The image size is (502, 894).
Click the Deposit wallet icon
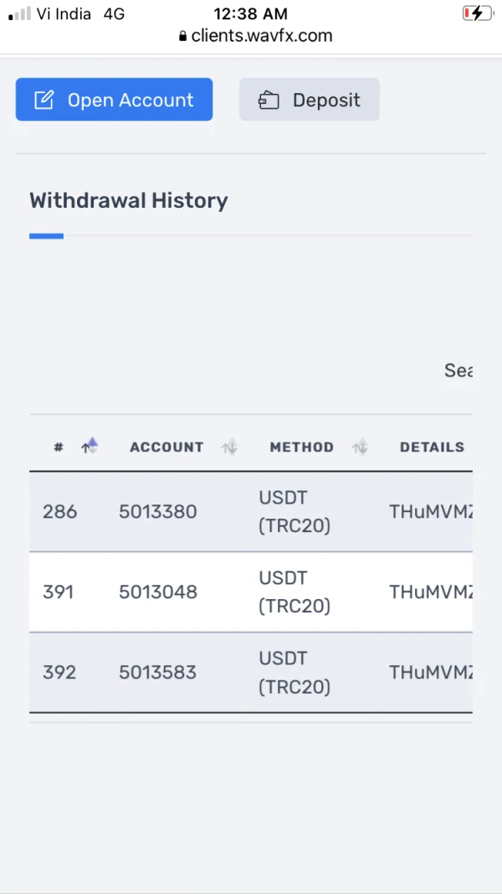[x=269, y=101]
